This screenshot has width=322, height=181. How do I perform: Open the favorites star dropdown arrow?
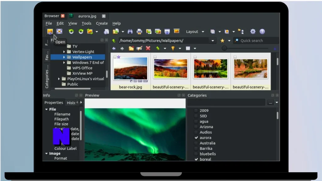coord(229,41)
